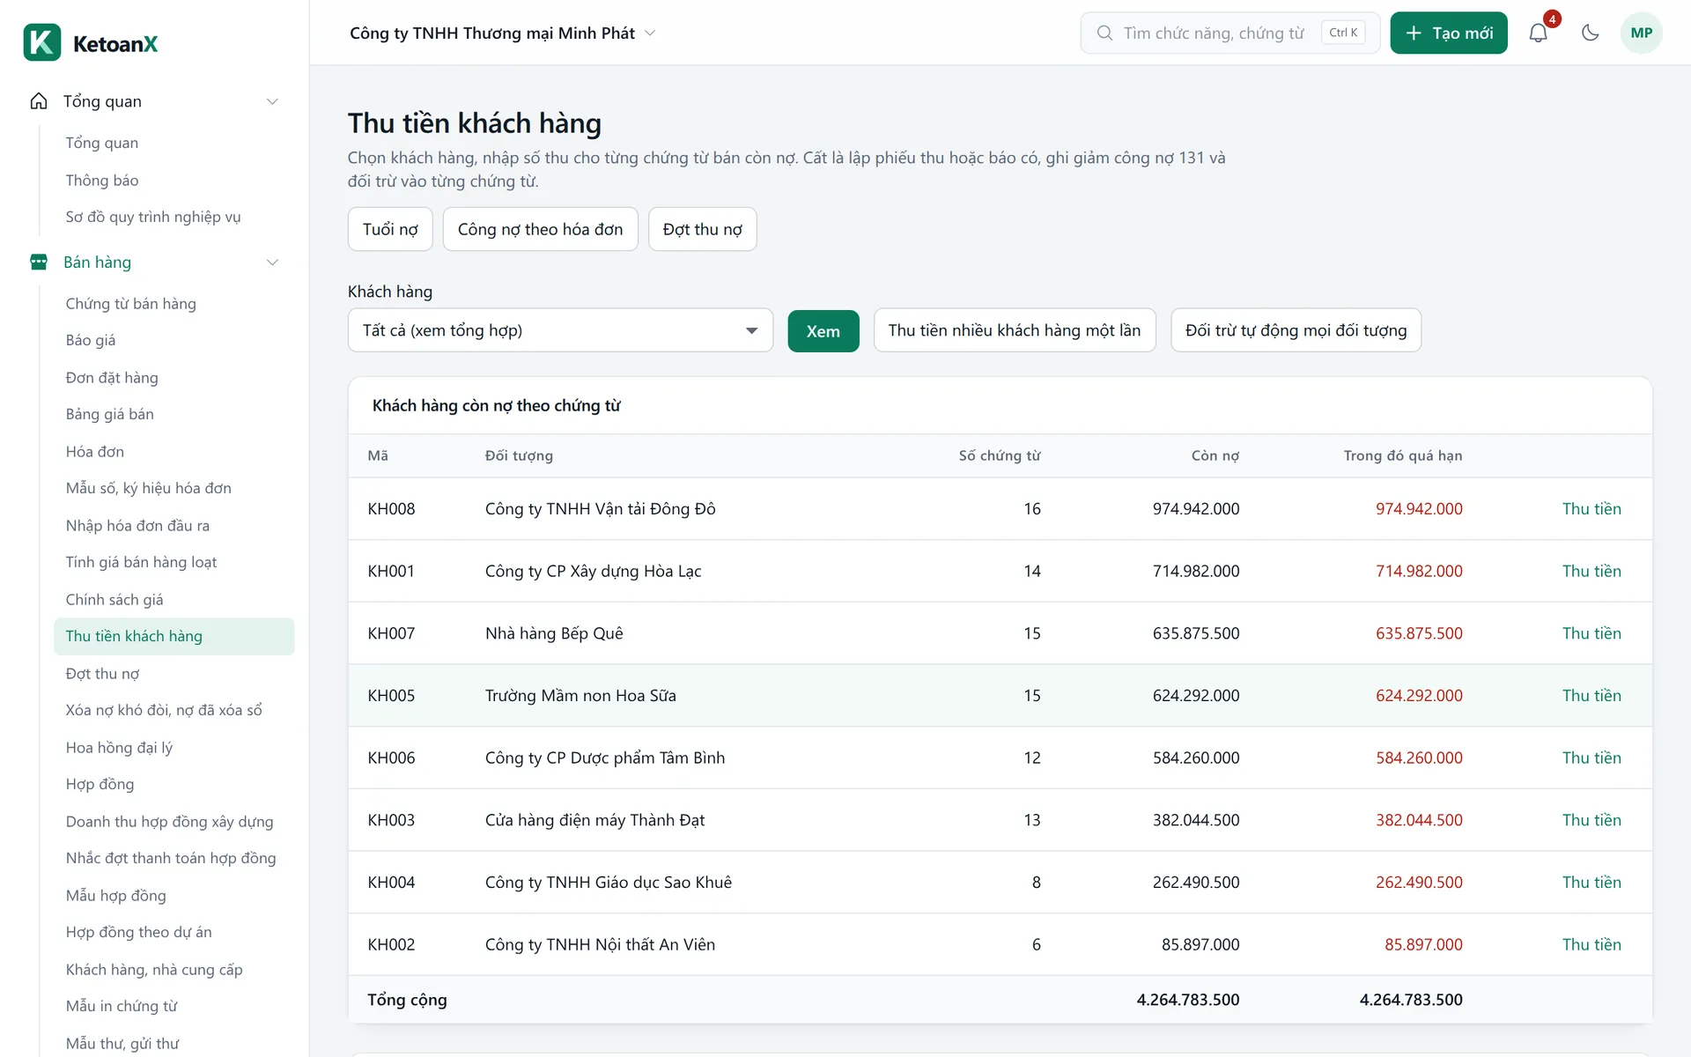The width and height of the screenshot is (1691, 1057).
Task: Click Thu tiền nhiều khách hàng một lần
Action: (1015, 330)
